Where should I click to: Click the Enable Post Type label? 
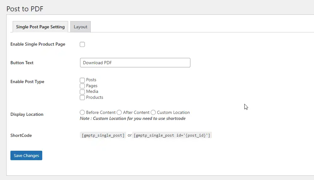(x=27, y=82)
